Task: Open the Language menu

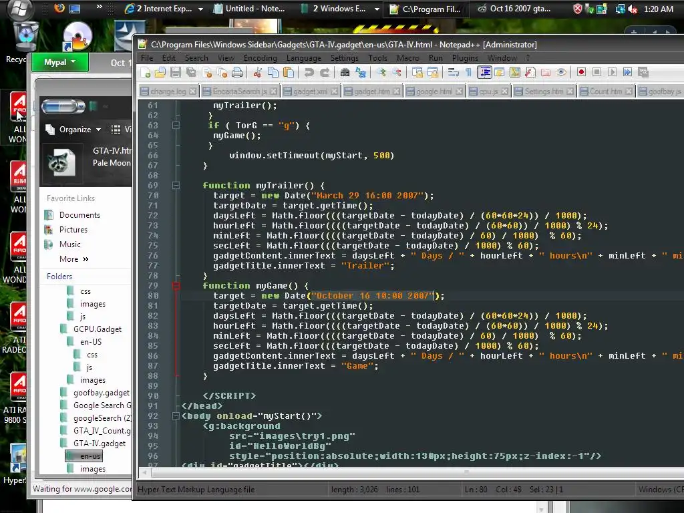Action: tap(304, 58)
